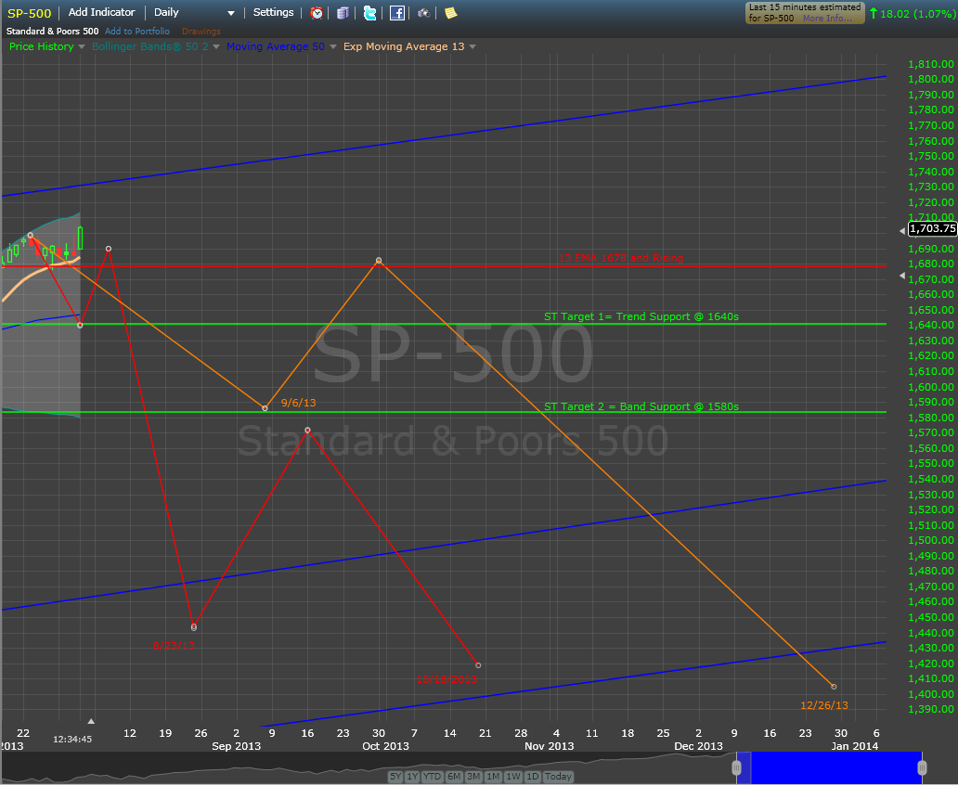Open the yellow sticky note icon
Image resolution: width=958 pixels, height=786 pixels.
[x=451, y=13]
